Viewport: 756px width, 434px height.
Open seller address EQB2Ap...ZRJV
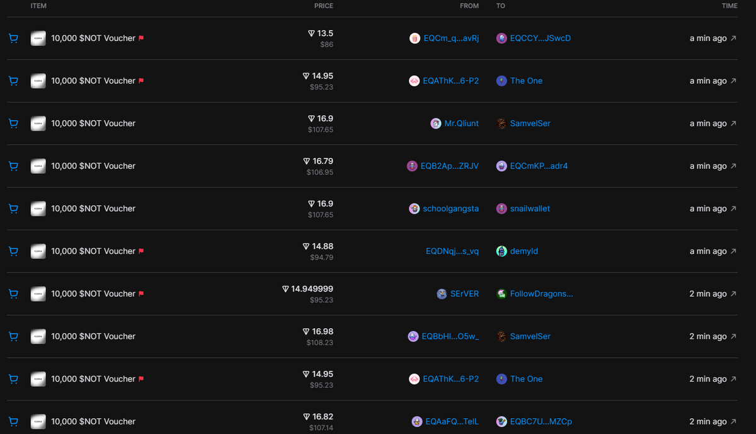450,166
